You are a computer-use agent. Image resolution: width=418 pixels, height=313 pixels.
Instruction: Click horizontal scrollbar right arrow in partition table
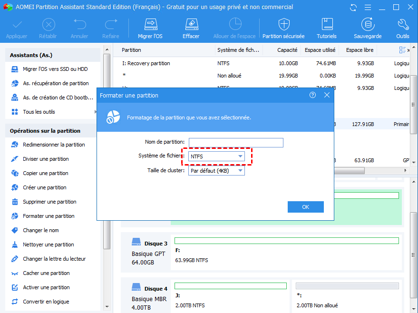point(406,170)
